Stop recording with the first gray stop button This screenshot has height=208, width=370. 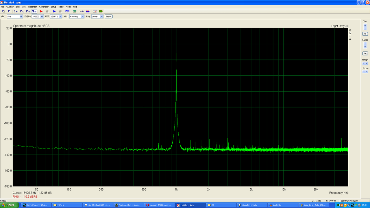(x=47, y=11)
